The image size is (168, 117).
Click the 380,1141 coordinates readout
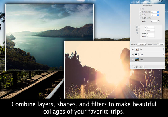pos(142,67)
